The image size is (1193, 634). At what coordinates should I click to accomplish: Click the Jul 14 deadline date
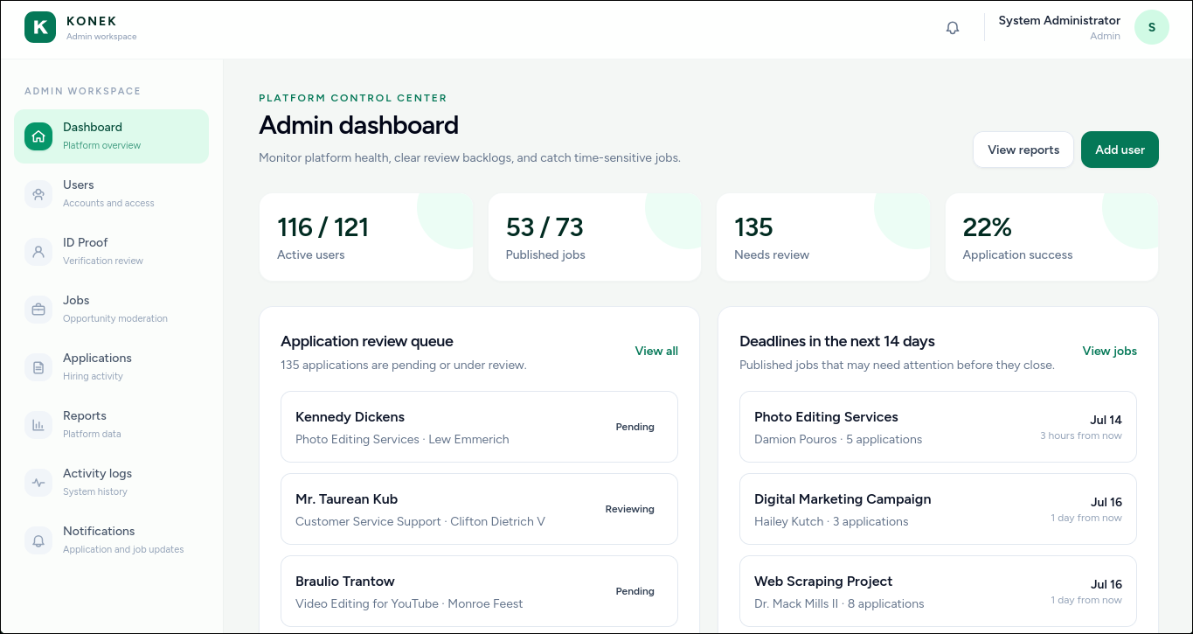point(1106,420)
